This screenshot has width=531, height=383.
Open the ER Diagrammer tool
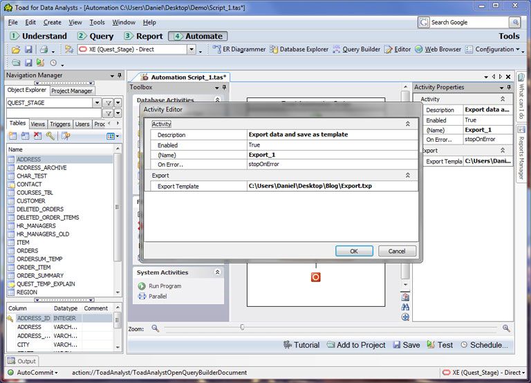pyautogui.click(x=239, y=50)
